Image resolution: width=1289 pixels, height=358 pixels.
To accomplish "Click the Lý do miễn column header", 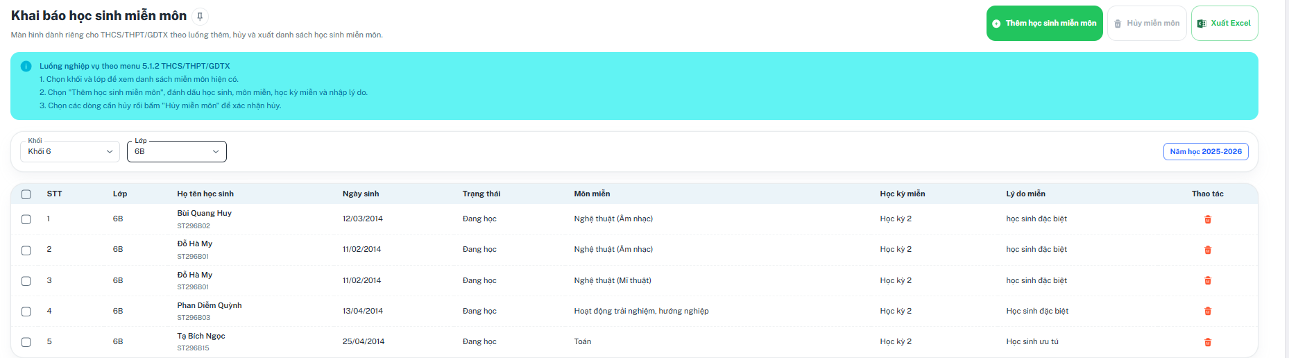I will point(1025,194).
